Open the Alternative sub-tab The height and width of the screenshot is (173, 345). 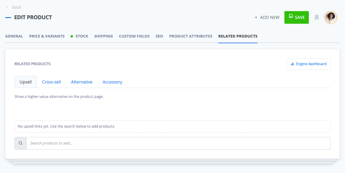[x=82, y=82]
